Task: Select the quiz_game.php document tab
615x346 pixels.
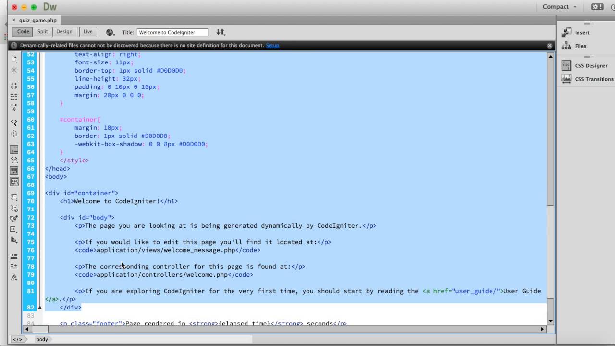Action: tap(38, 20)
